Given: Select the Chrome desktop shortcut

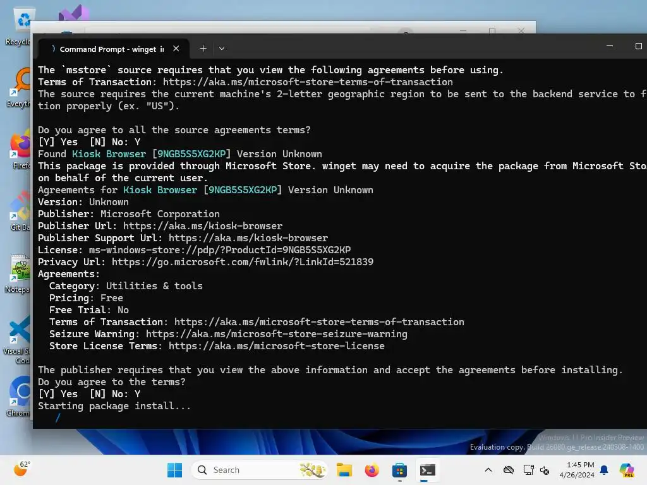Looking at the screenshot, I should pos(20,397).
